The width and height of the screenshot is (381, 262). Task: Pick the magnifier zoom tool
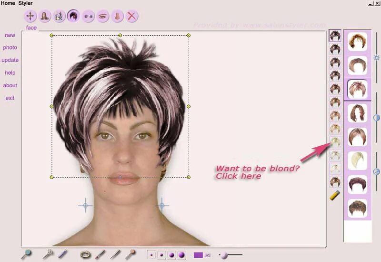click(x=26, y=254)
